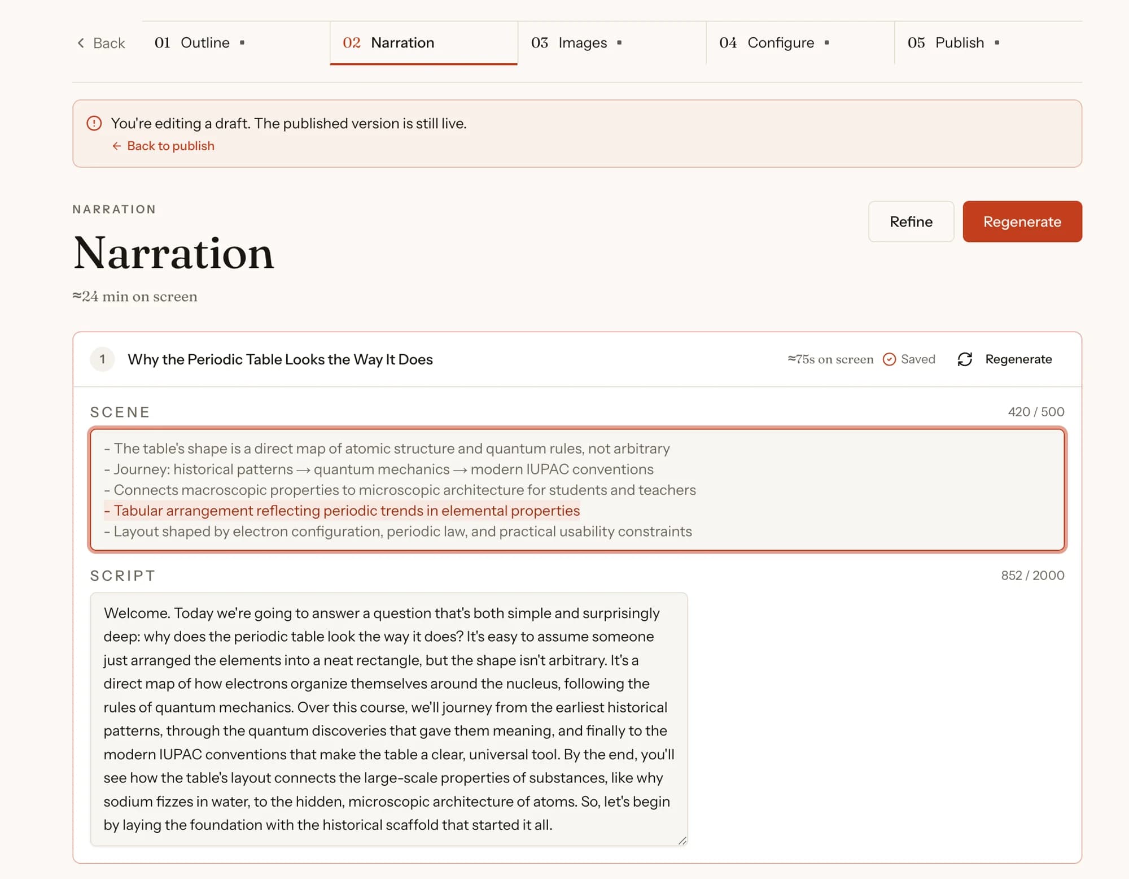Click the draft notice message text
1129x879 pixels.
coord(288,123)
